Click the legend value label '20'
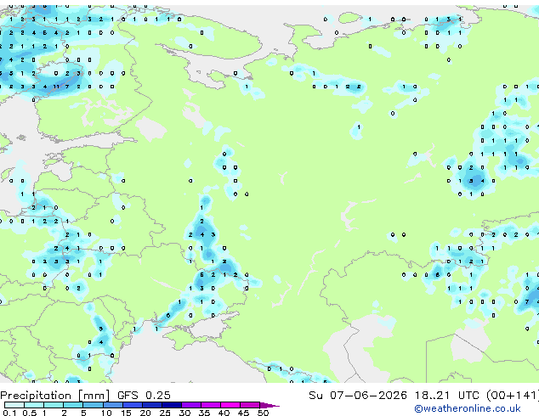539x416 pixels. coord(145,413)
